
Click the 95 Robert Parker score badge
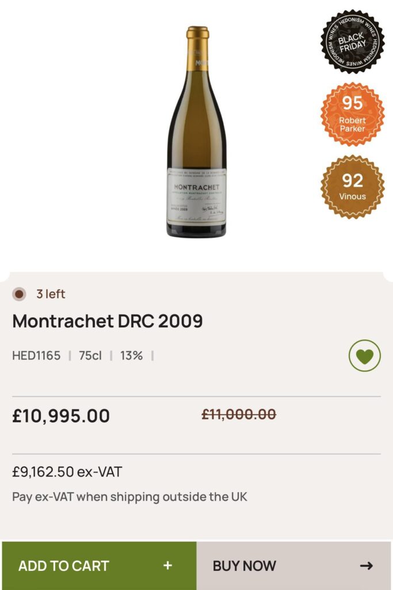click(352, 114)
